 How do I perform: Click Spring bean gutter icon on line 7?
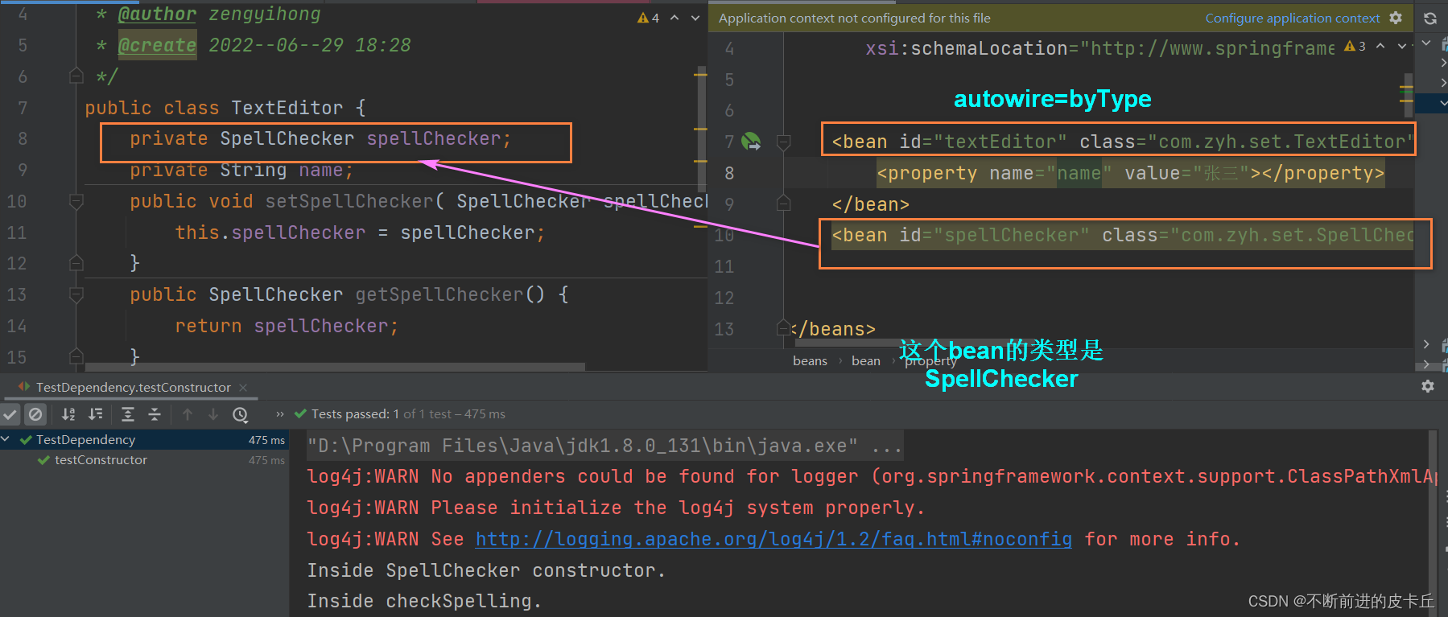750,142
